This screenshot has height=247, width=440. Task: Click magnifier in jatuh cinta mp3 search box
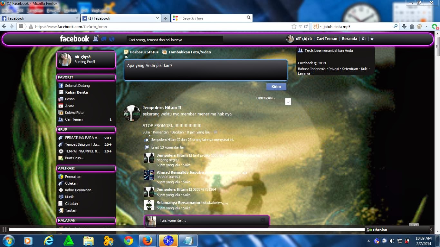coord(395,27)
